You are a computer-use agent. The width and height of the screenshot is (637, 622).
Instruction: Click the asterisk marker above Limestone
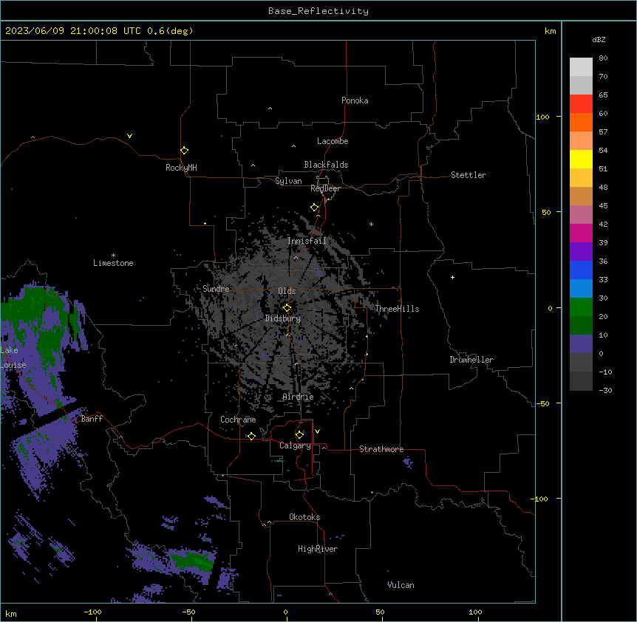(x=113, y=256)
